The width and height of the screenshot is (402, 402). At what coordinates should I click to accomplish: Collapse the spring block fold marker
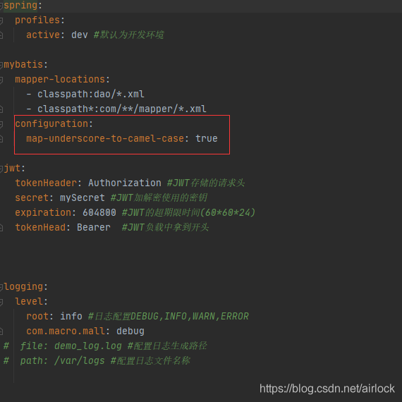pos(1,6)
